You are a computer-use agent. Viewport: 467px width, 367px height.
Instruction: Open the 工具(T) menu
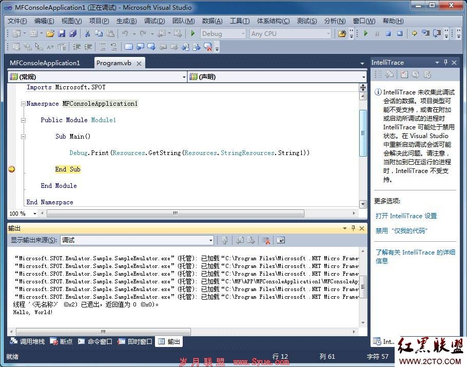[240, 21]
